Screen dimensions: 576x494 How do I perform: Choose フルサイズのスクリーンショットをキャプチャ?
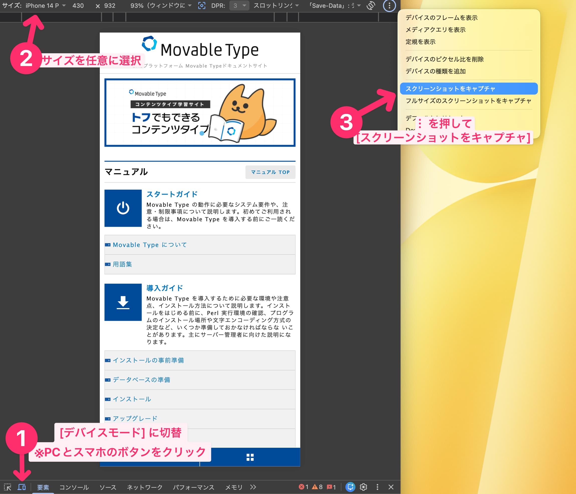(469, 101)
